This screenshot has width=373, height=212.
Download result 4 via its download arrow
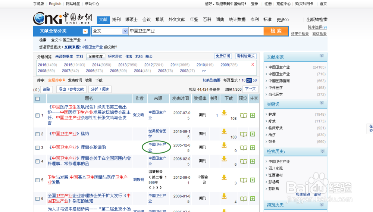click(x=224, y=159)
